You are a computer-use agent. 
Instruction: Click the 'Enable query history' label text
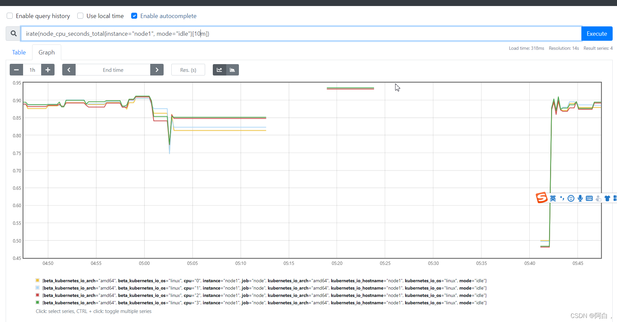tap(43, 16)
